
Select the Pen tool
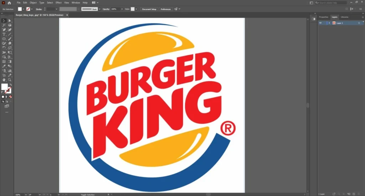[x=4, y=30]
